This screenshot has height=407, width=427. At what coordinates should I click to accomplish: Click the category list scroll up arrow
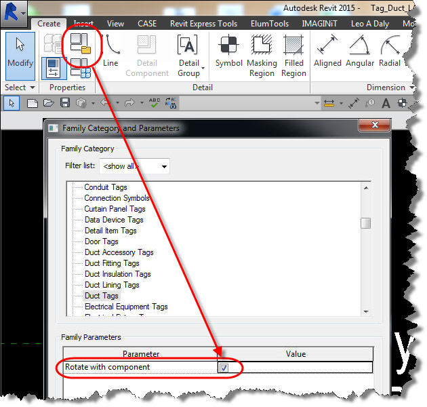pos(366,188)
